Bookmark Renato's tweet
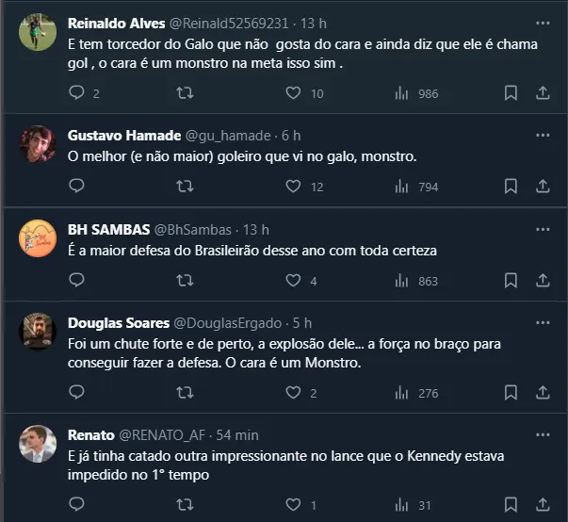 (x=511, y=505)
